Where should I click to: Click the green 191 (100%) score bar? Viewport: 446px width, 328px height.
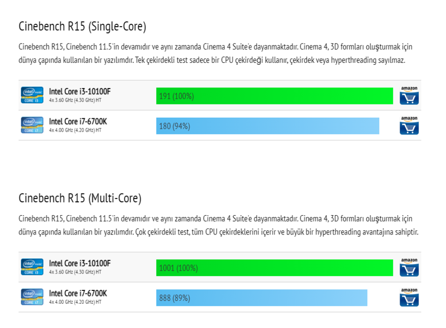tap(275, 96)
